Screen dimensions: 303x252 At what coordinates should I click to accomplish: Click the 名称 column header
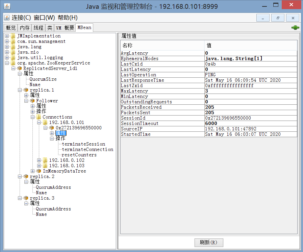[x=162, y=45]
